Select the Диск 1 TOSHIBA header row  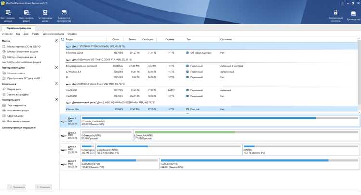211,46
